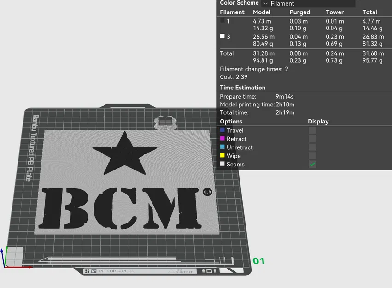The image size is (392, 288).
Task: Click the Seams legend color icon
Action: coord(223,164)
